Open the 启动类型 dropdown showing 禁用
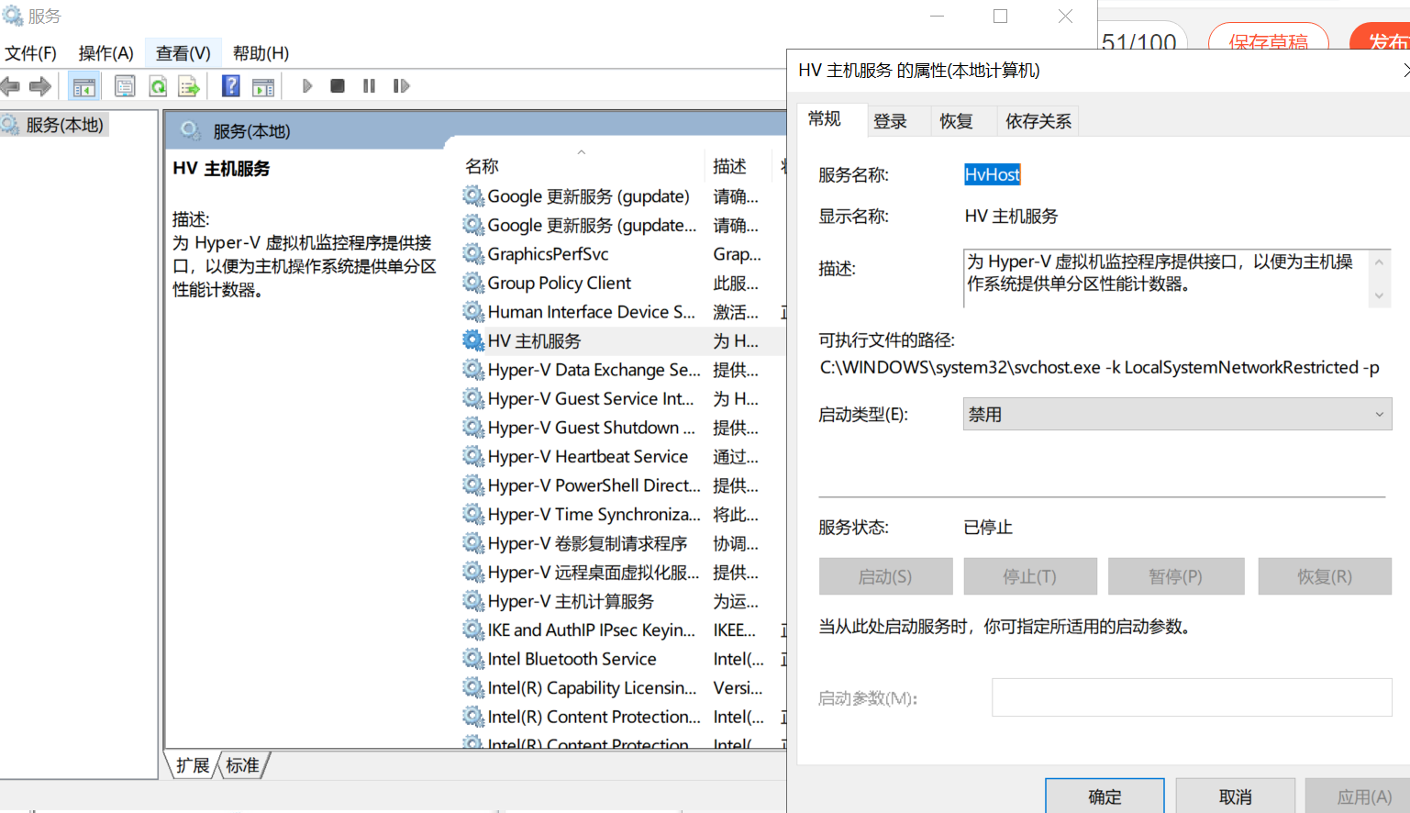The height and width of the screenshot is (813, 1410). coord(1177,414)
